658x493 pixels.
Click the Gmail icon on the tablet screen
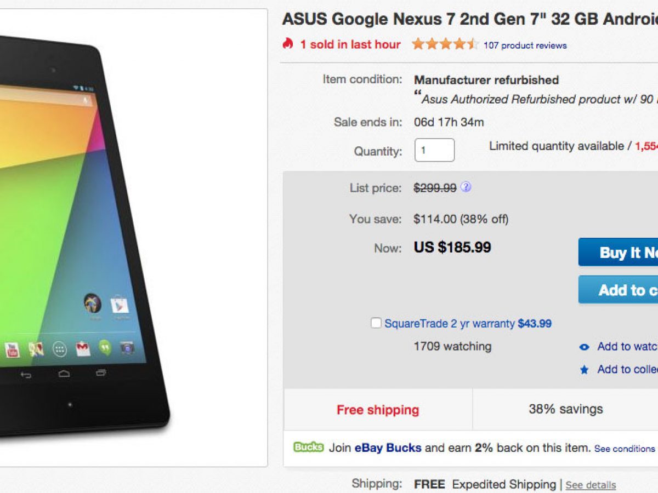83,348
